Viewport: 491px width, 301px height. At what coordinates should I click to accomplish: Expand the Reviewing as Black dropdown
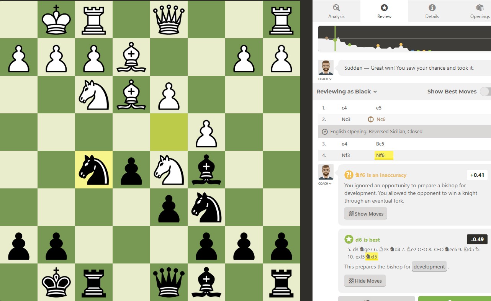pos(347,92)
